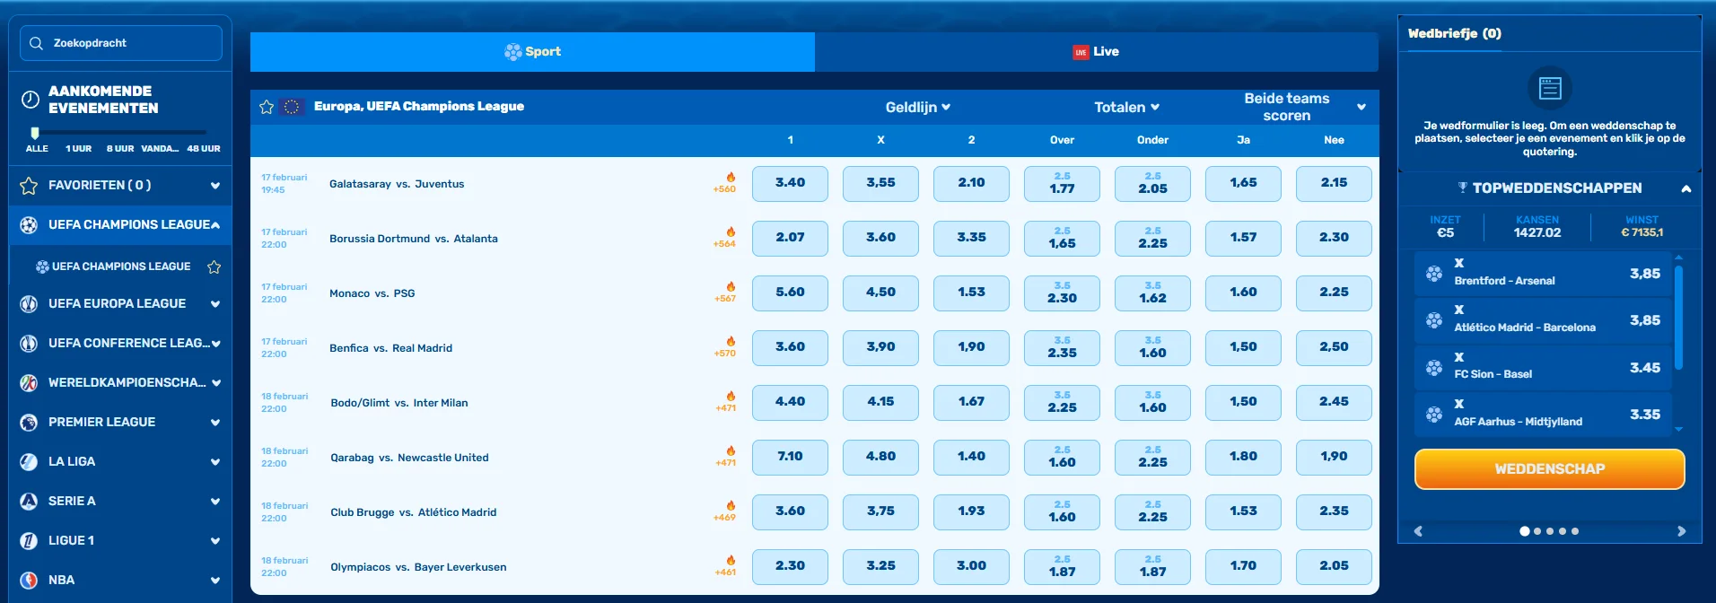Image resolution: width=1716 pixels, height=603 pixels.
Task: Select the 1 UUR time filter option
Action: pyautogui.click(x=78, y=149)
